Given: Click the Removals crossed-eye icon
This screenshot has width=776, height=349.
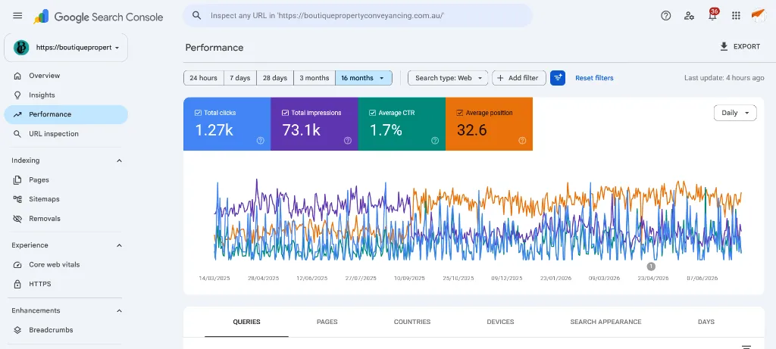Looking at the screenshot, I should coord(17,219).
